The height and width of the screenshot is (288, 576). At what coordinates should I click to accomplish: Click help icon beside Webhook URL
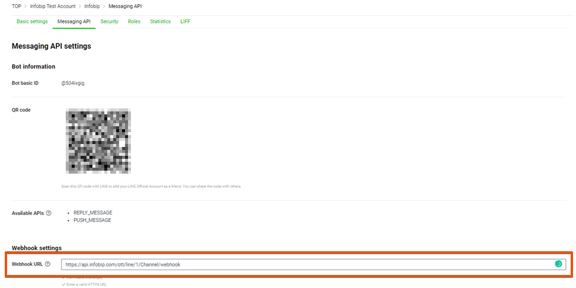tap(47, 264)
